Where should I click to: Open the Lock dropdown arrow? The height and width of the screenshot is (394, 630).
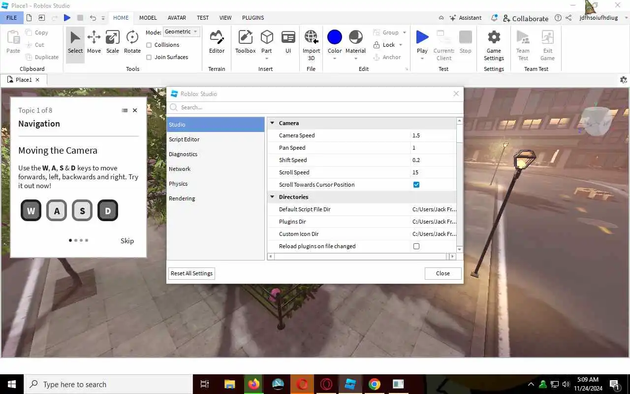(x=401, y=45)
